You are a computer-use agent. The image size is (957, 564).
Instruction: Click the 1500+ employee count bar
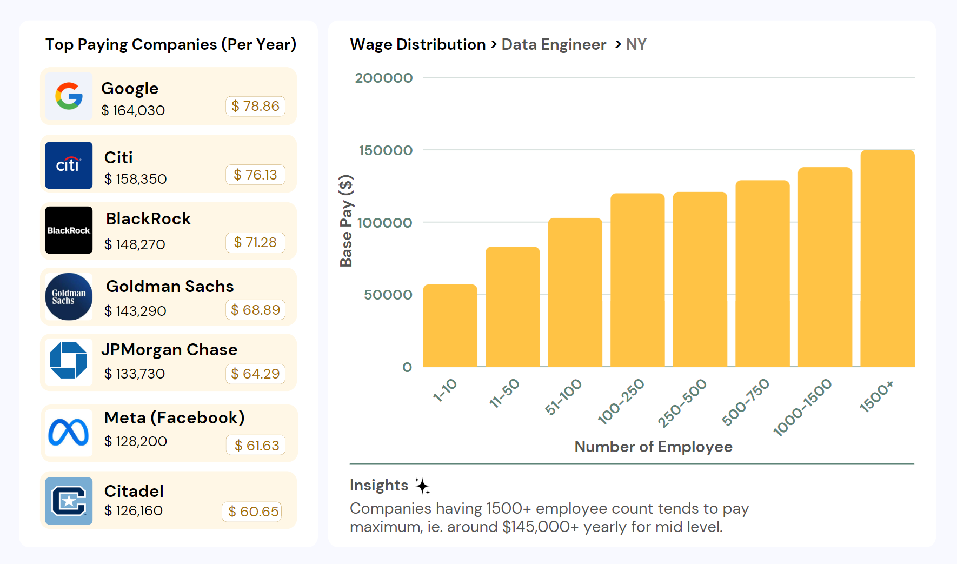coord(887,258)
